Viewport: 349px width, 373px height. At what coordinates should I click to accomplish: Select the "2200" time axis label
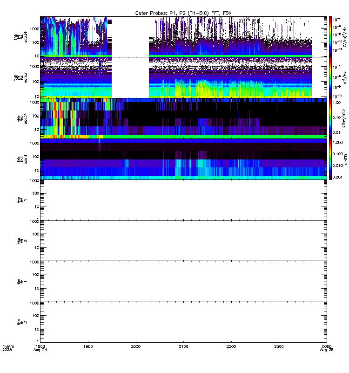point(231,346)
